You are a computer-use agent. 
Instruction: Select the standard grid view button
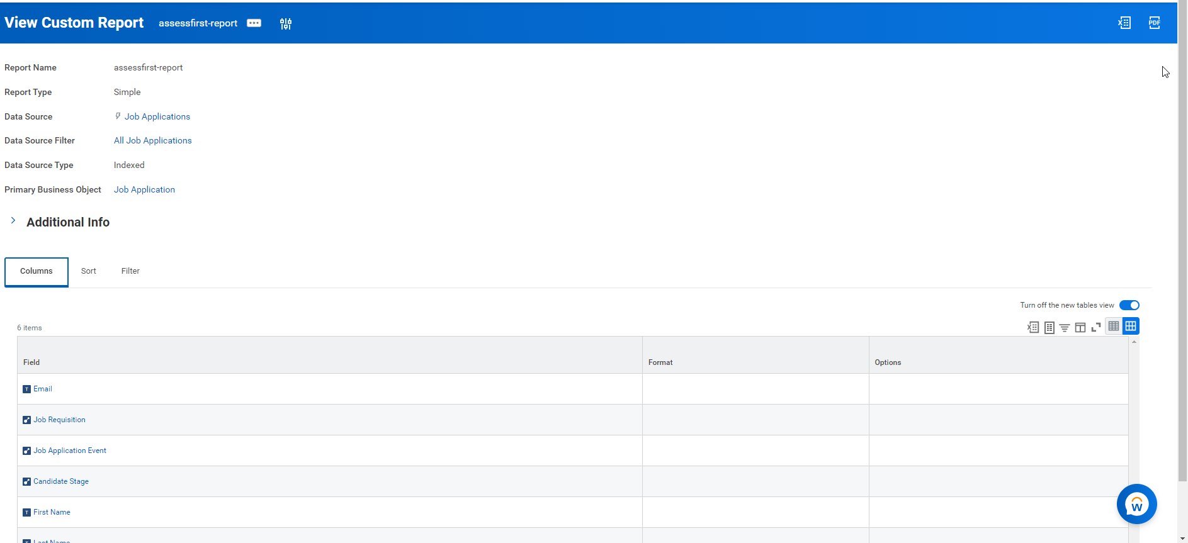pyautogui.click(x=1131, y=326)
